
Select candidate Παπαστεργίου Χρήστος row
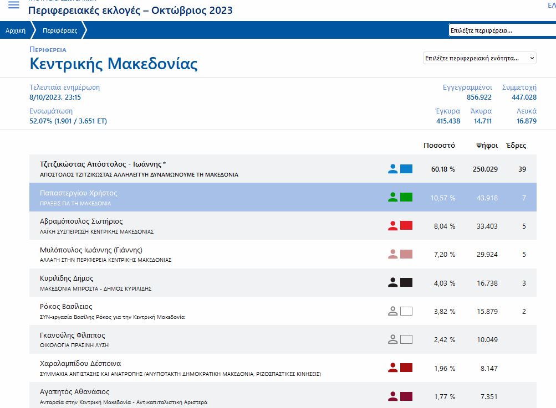point(79,193)
